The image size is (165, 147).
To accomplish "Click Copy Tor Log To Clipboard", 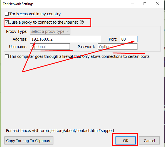I will click(29, 141).
